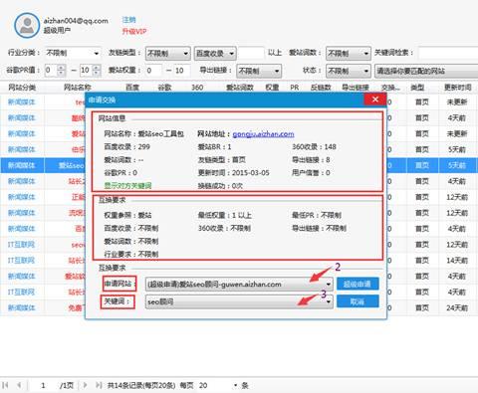478x393 pixels.
Task: Go to the next page of records
Action: coord(85,385)
